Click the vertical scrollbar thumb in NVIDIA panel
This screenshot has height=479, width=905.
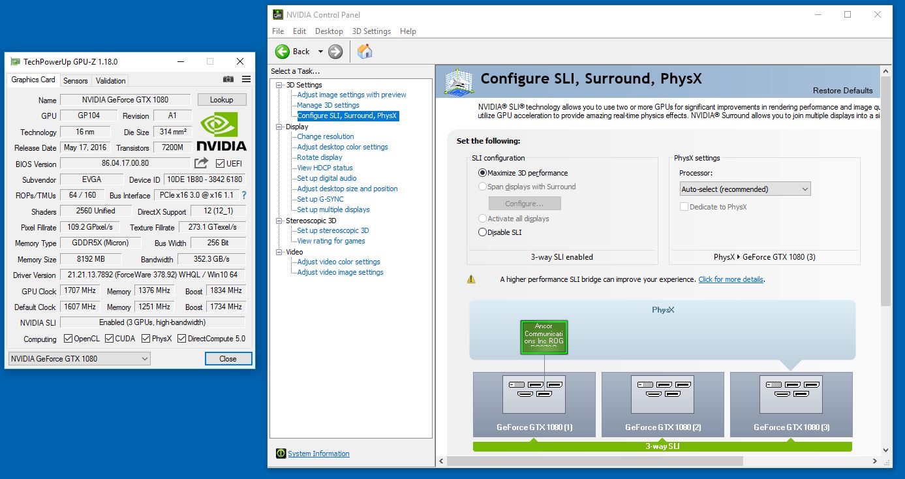coord(886,191)
